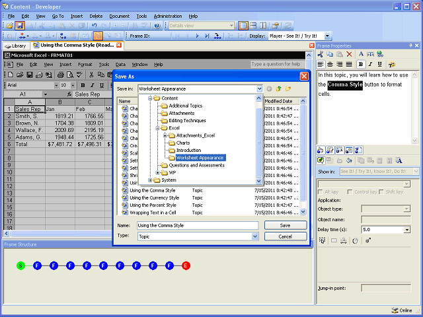Click the red Delete X in Frame Properties
Viewport: 423px width, 317px height.
click(350, 54)
